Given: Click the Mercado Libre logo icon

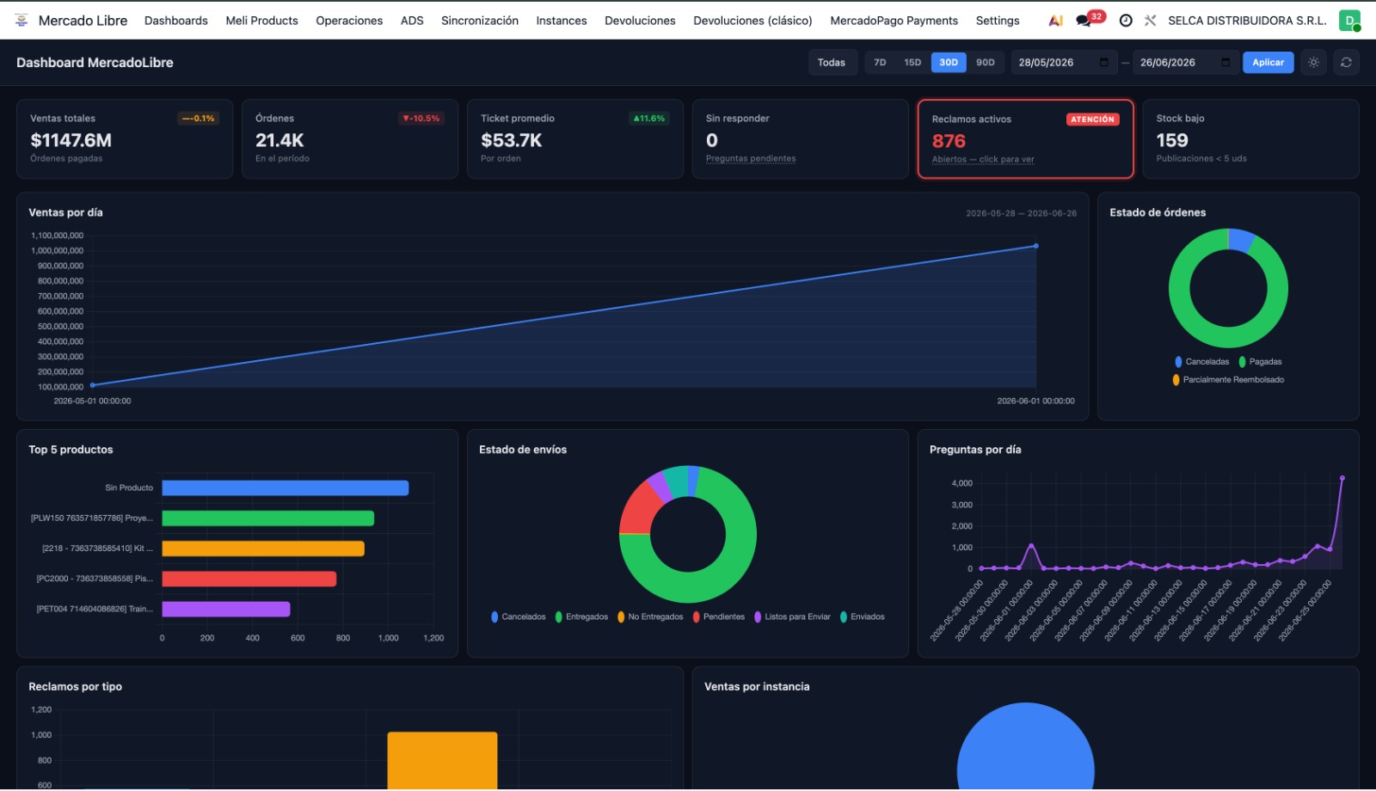Looking at the screenshot, I should [21, 20].
